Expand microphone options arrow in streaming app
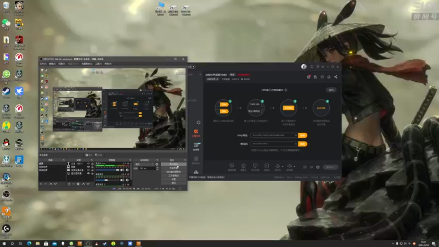The image size is (439, 247). tap(282, 167)
